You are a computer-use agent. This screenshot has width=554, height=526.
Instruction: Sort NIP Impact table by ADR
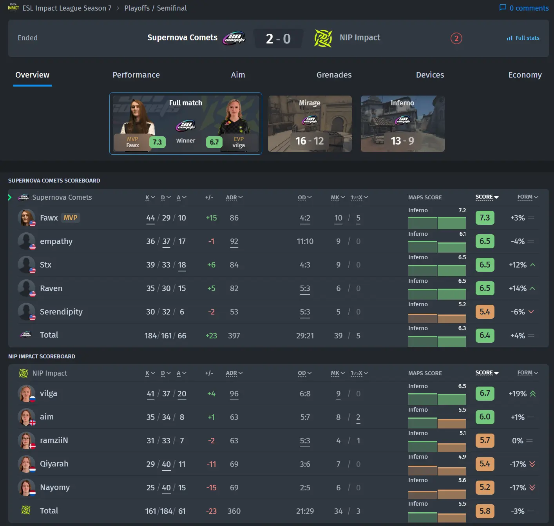(234, 373)
